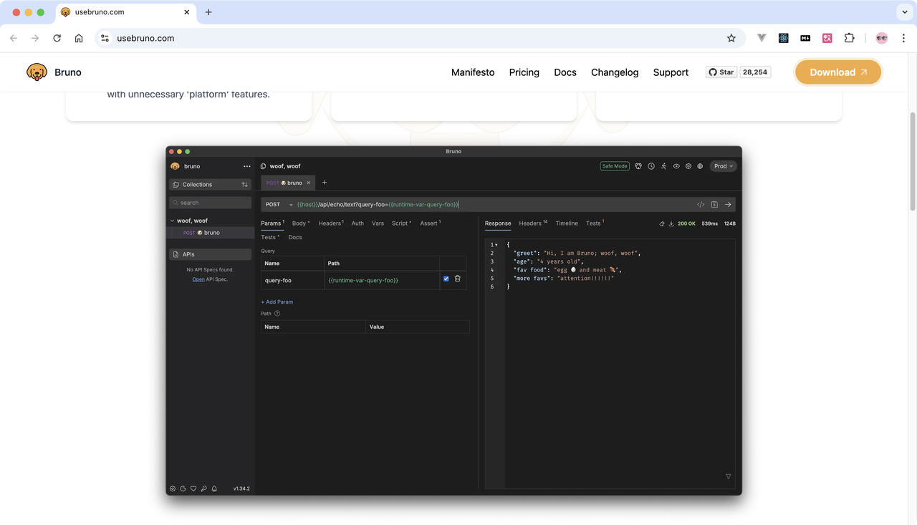917x525 pixels.
Task: Click the response filter funnel icon
Action: (729, 476)
